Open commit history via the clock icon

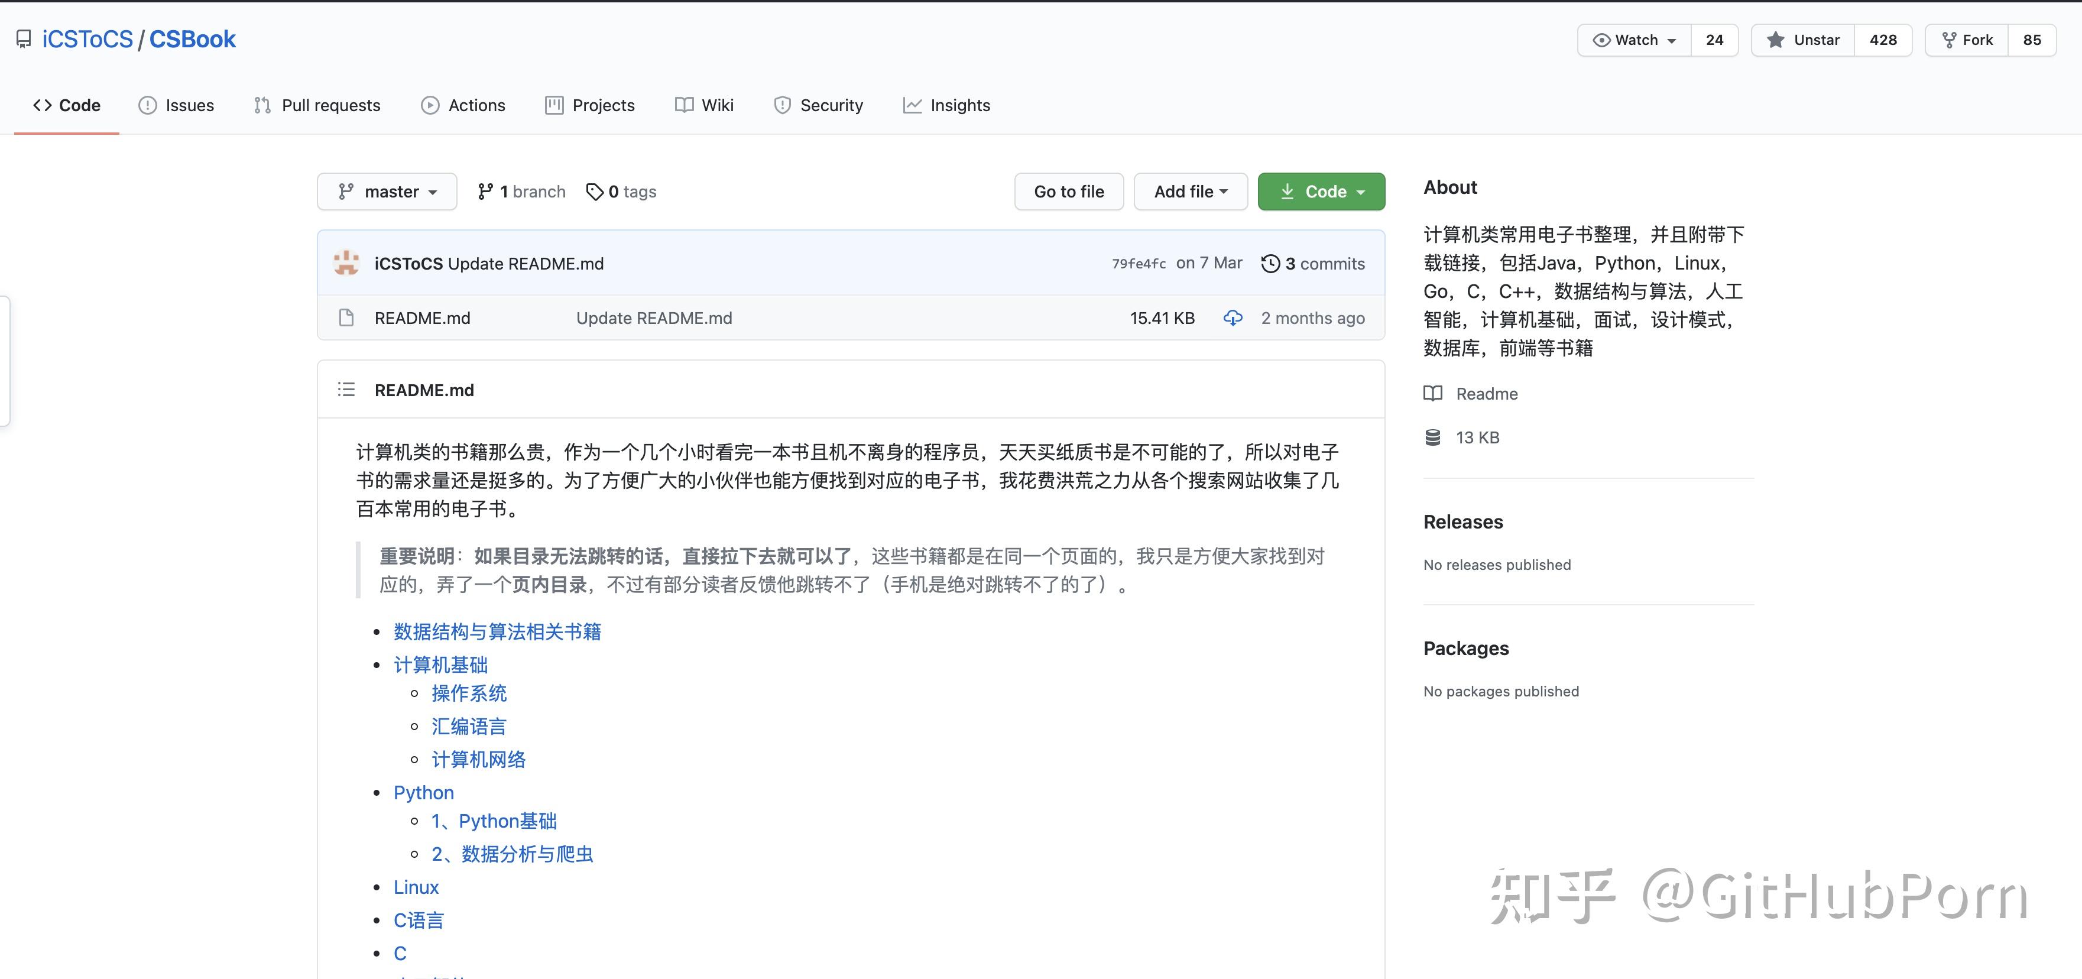1270,262
